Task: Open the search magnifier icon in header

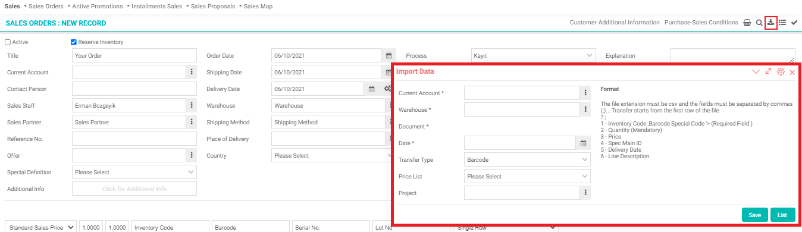Action: click(759, 23)
